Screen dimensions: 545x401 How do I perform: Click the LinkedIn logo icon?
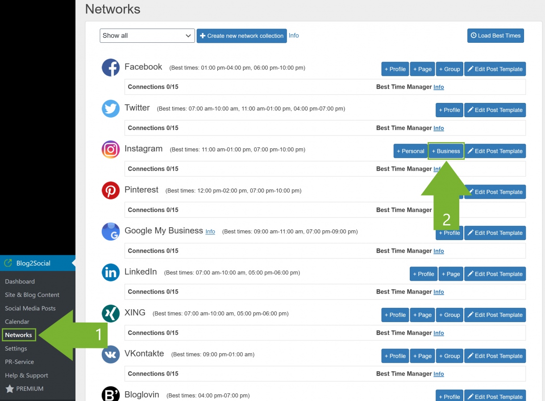(x=111, y=273)
